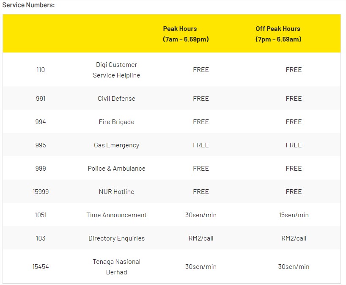Click Directory Enquiries peak RM2/call rate
Image resolution: width=346 pixels, height=285 pixels.
(x=201, y=238)
